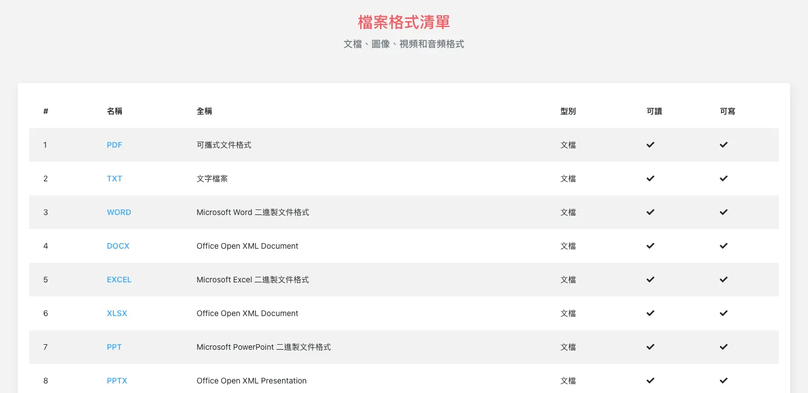Click the writable checkmark in EXCEL row
This screenshot has height=393, width=808.
(724, 280)
